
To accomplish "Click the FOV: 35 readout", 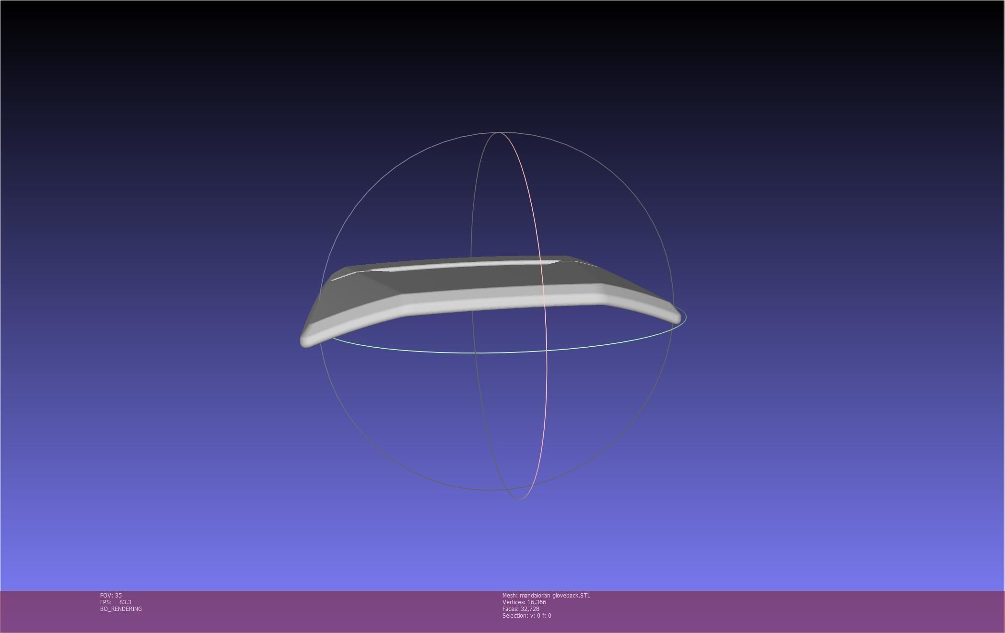I will pos(111,595).
